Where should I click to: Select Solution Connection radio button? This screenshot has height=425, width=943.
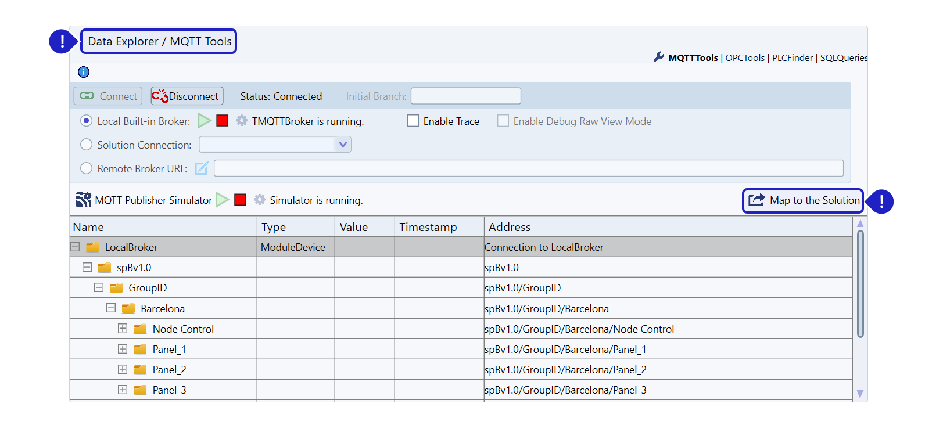click(x=87, y=145)
